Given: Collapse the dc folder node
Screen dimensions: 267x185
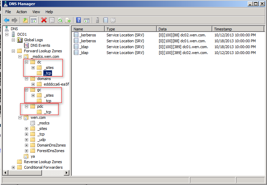Looking at the screenshot, I should (27, 62).
